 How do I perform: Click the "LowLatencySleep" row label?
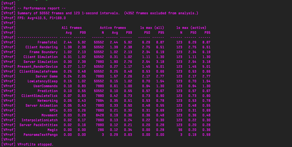click(43, 81)
